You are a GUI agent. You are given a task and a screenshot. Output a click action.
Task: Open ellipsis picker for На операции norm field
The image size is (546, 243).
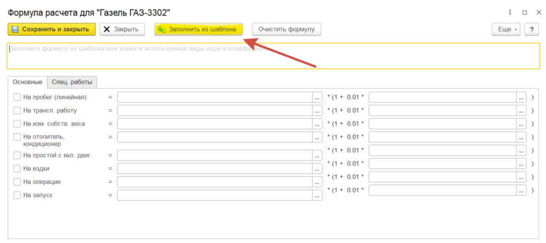[x=317, y=182]
